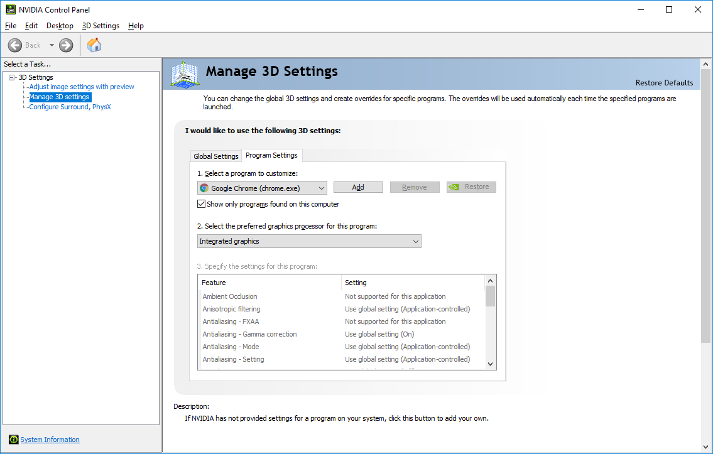Open the Back button history dropdown arrow
This screenshot has height=454, width=713.
52,45
